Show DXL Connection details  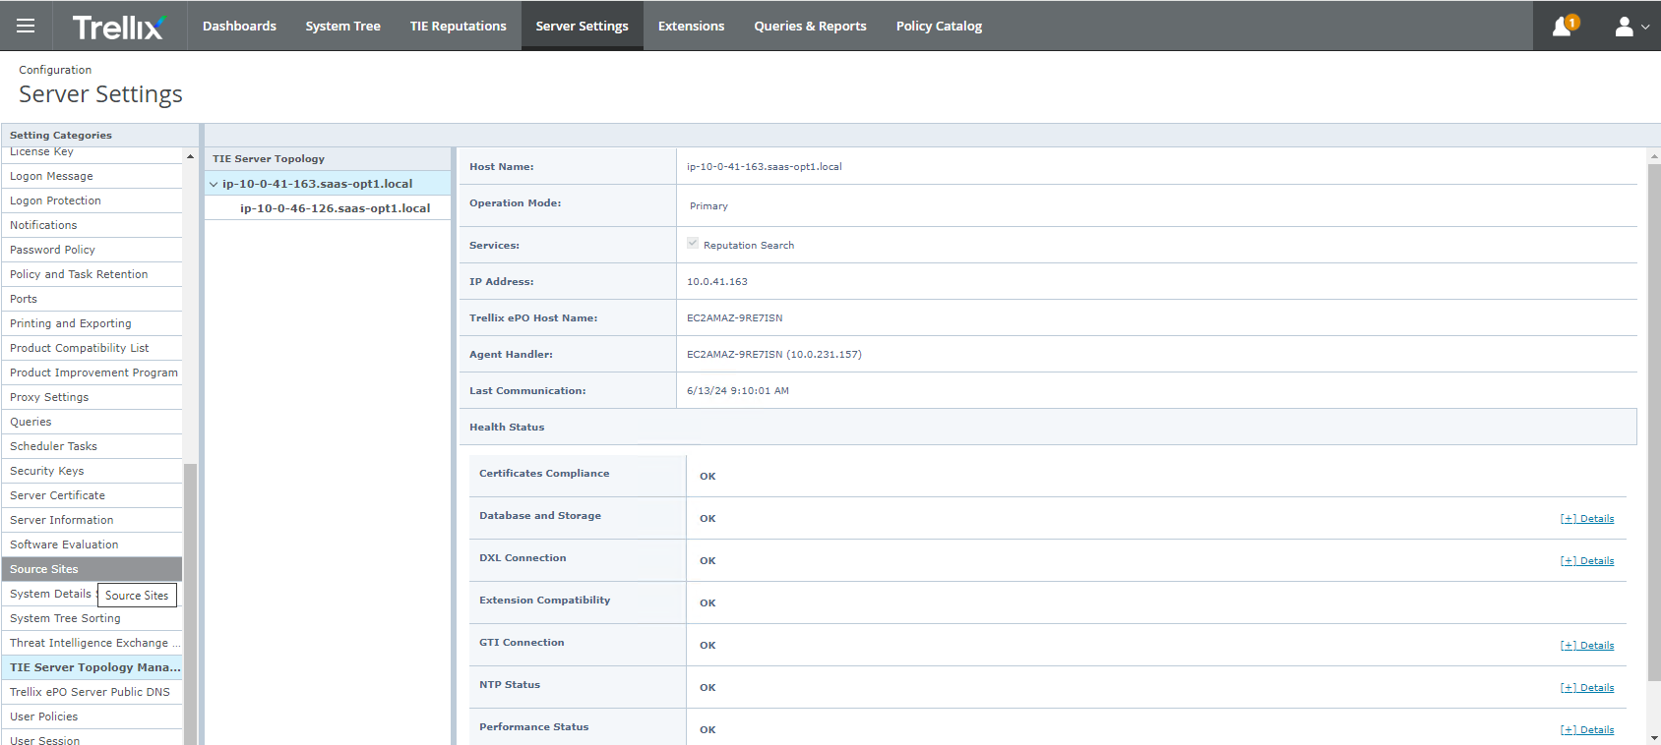1587,561
